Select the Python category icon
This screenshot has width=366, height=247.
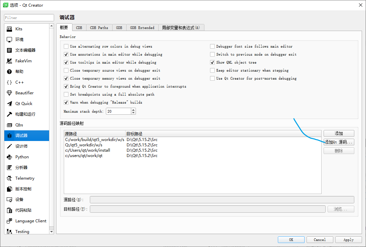(x=9, y=157)
